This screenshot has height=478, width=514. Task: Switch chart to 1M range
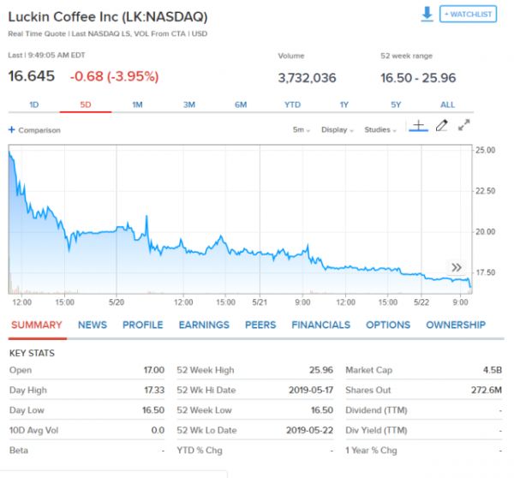pyautogui.click(x=137, y=105)
